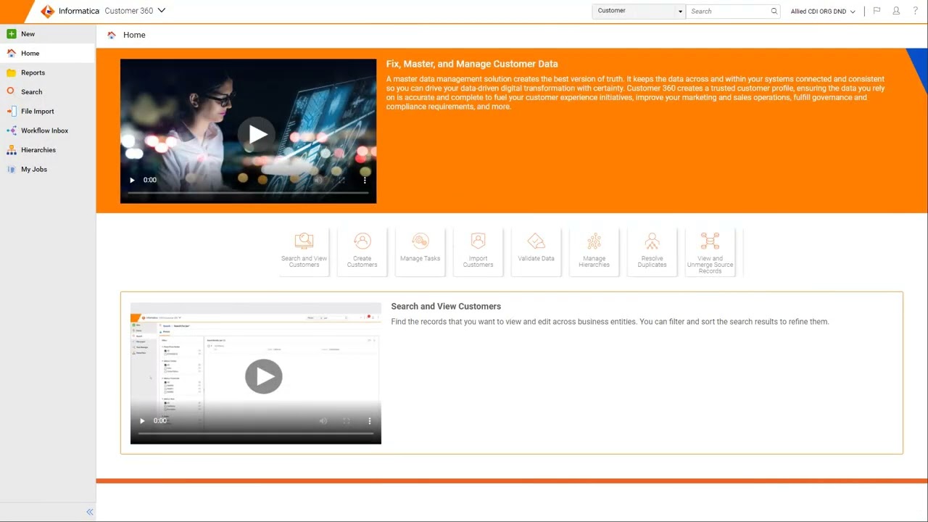The height and width of the screenshot is (522, 928).
Task: Open the Validate Data tile
Action: point(536,252)
